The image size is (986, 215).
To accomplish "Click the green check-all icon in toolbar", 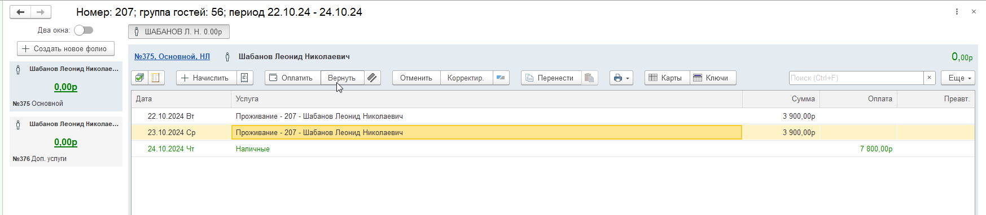I will point(139,78).
